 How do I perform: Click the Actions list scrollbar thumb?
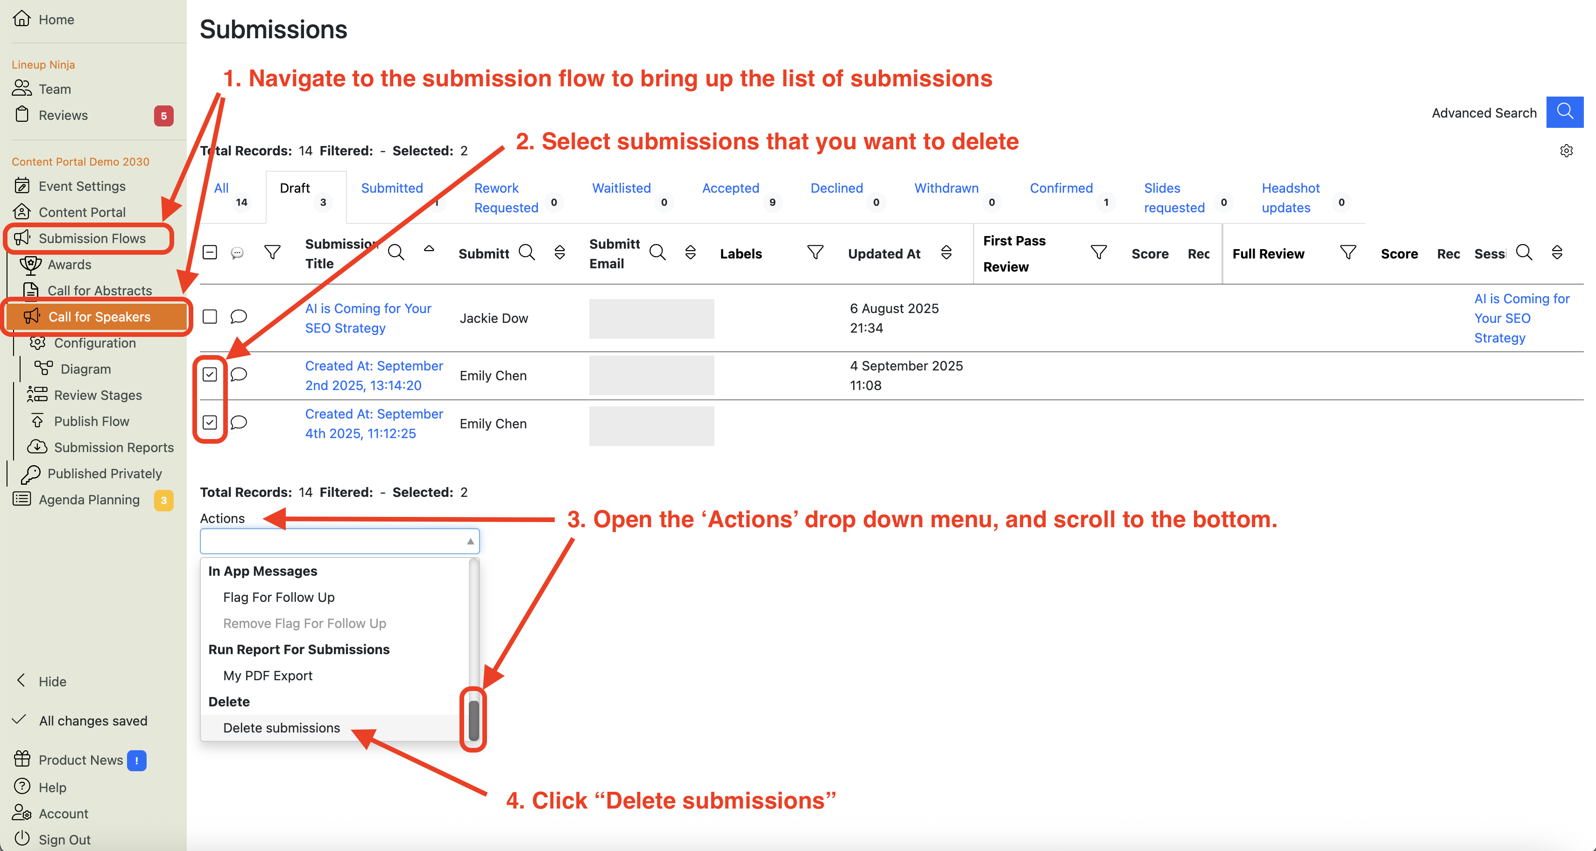click(473, 720)
